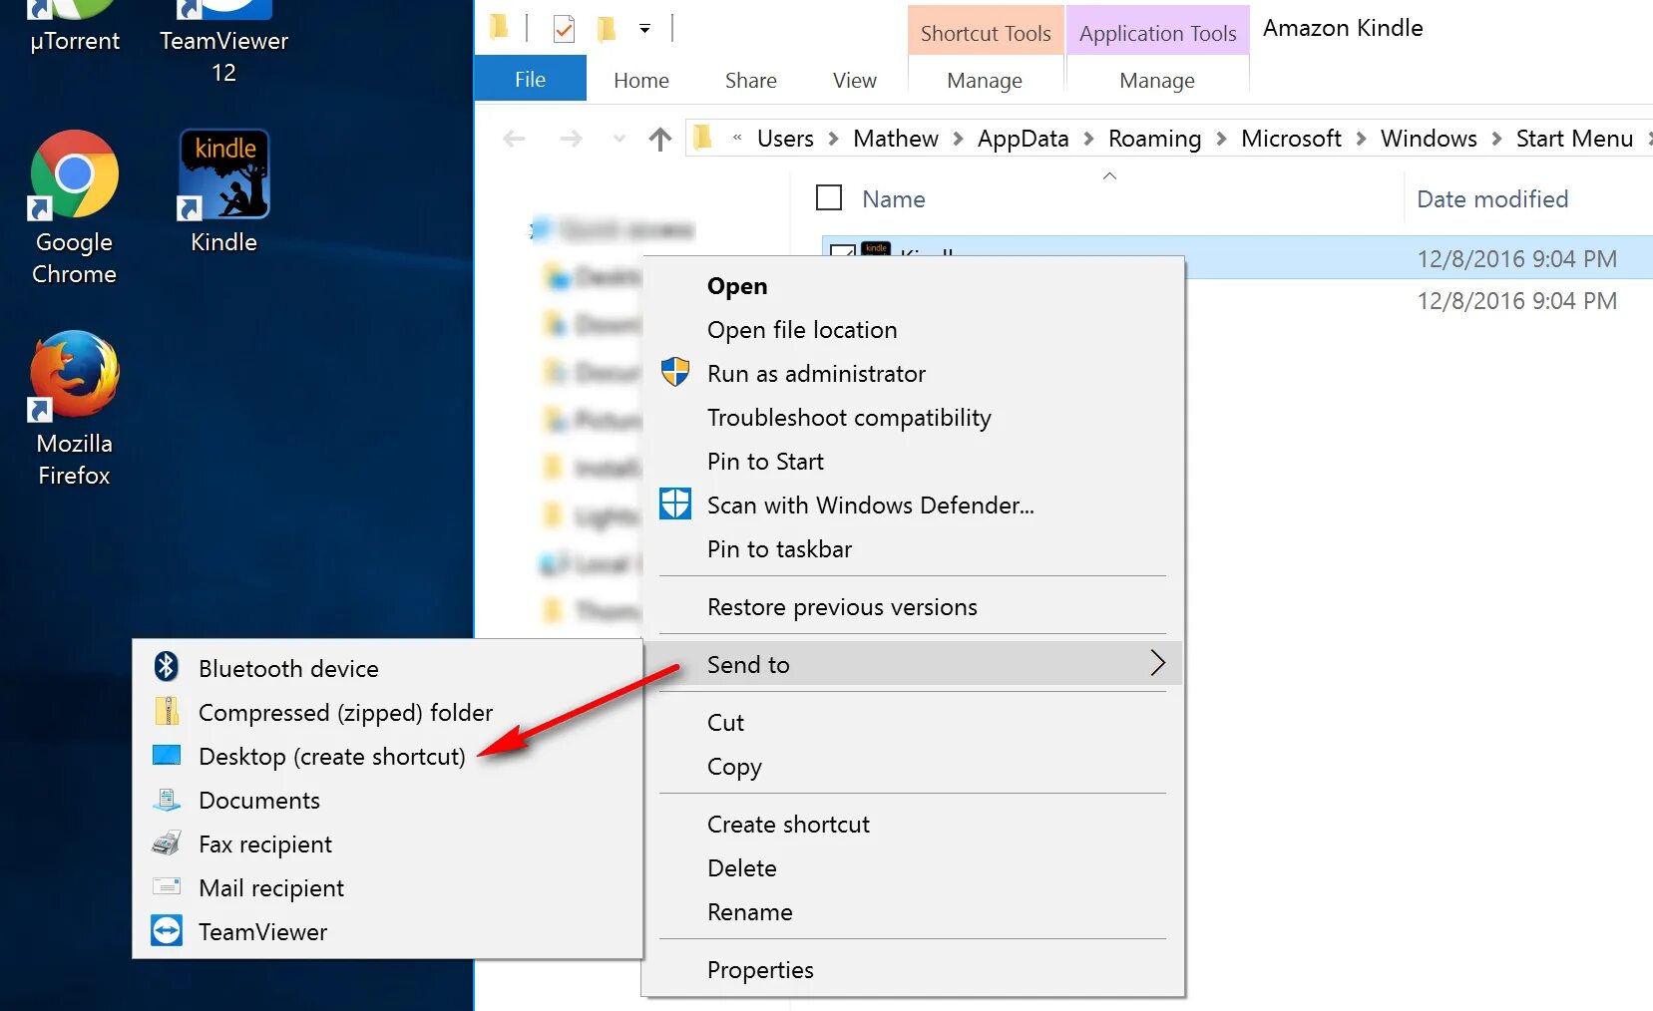
Task: Select the µTorrent desktop shortcut
Action: (x=74, y=28)
